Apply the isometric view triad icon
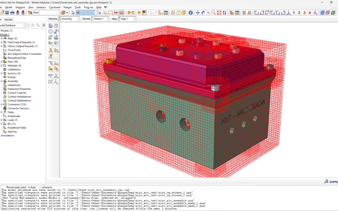 (x=289, y=13)
